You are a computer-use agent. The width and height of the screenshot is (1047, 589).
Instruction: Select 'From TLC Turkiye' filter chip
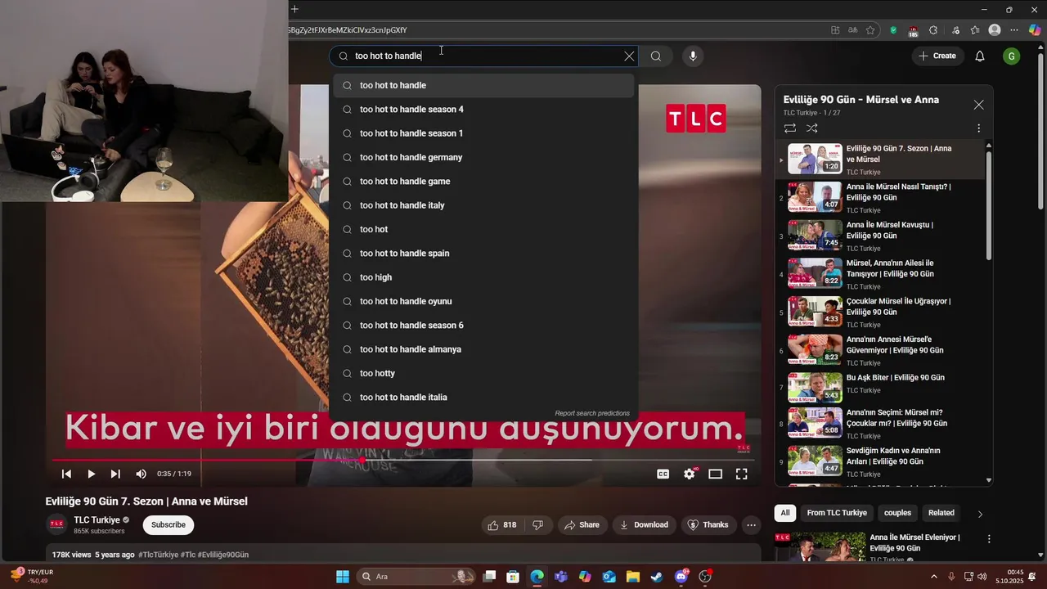point(837,513)
